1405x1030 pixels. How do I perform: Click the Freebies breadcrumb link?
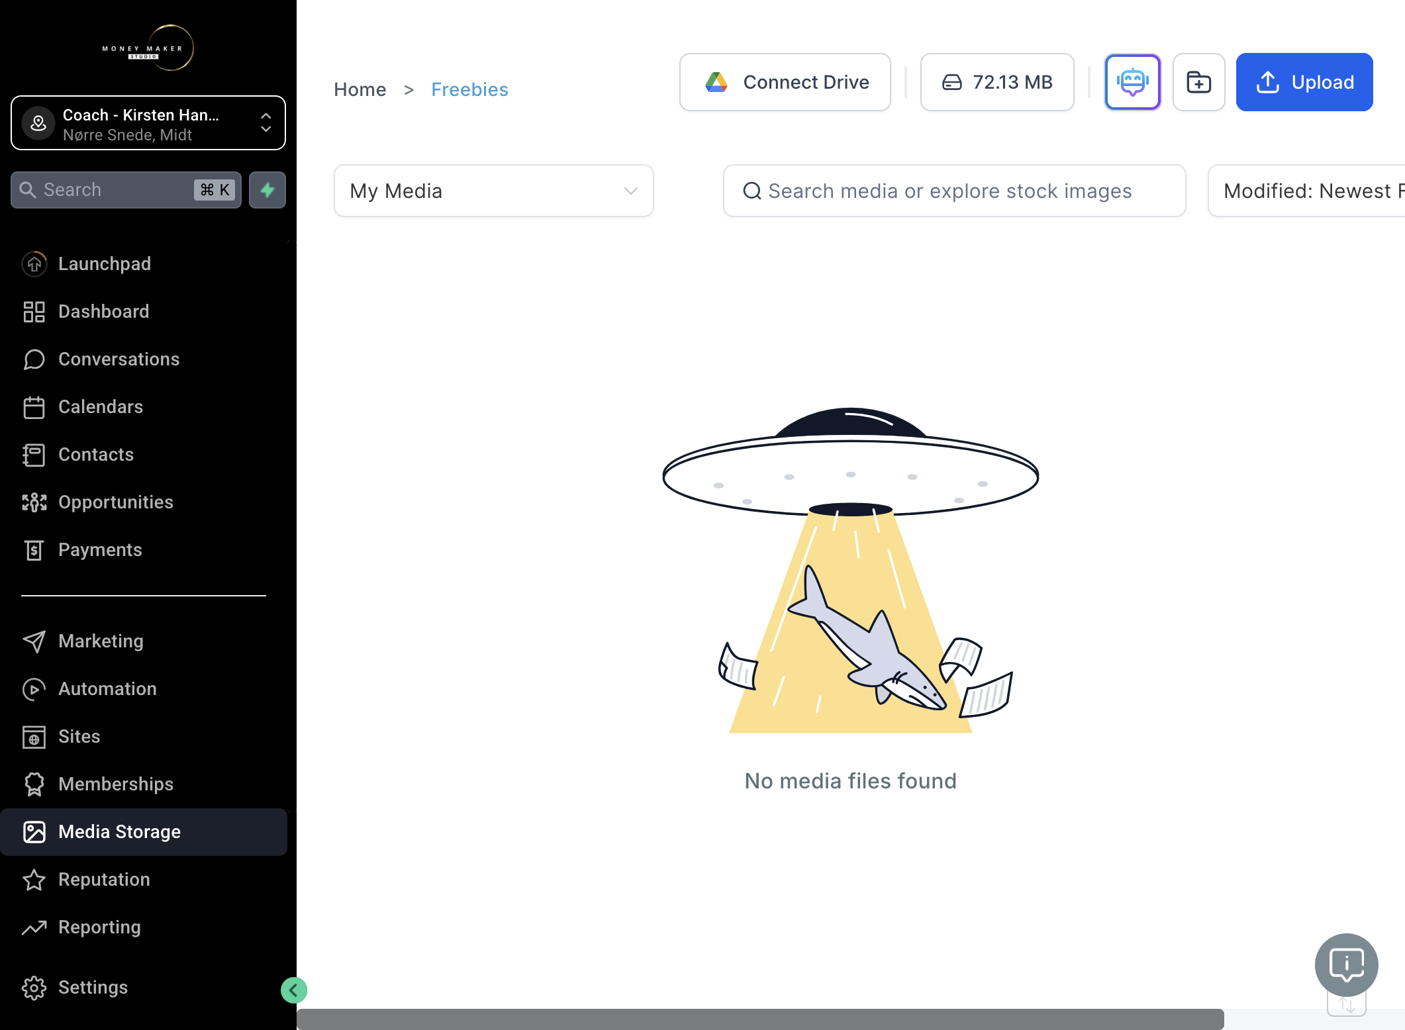[469, 89]
